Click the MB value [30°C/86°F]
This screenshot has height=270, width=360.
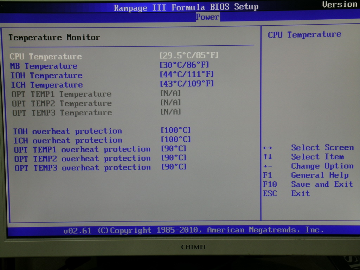point(184,65)
